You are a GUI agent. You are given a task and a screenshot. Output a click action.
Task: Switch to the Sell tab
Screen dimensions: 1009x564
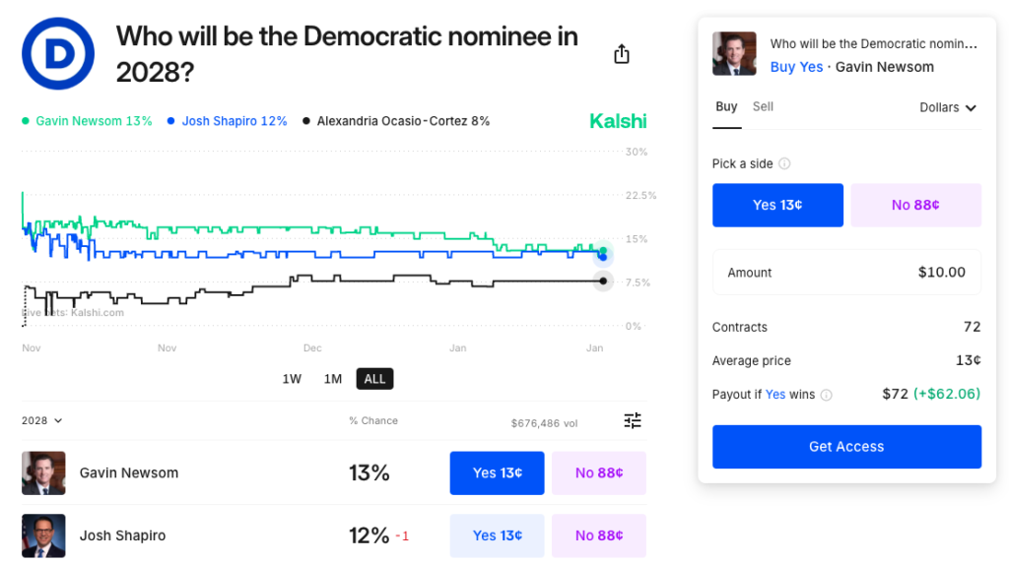(763, 106)
